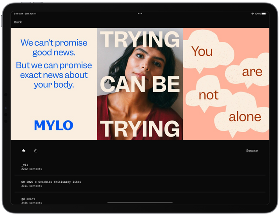280x216 pixels.
Task: Go Back to previous screen
Action: click(x=18, y=22)
